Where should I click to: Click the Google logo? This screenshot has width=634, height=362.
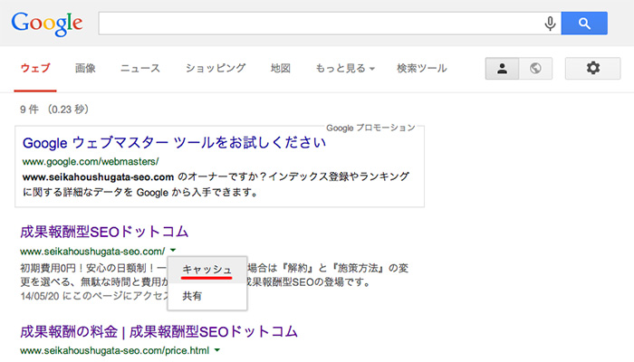47,24
